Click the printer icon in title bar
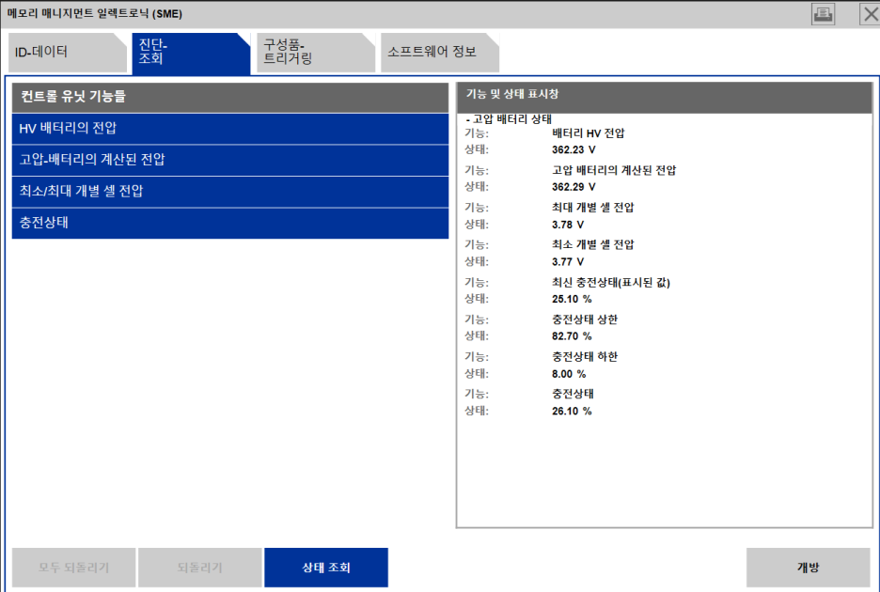This screenshot has width=880, height=592. click(x=823, y=14)
